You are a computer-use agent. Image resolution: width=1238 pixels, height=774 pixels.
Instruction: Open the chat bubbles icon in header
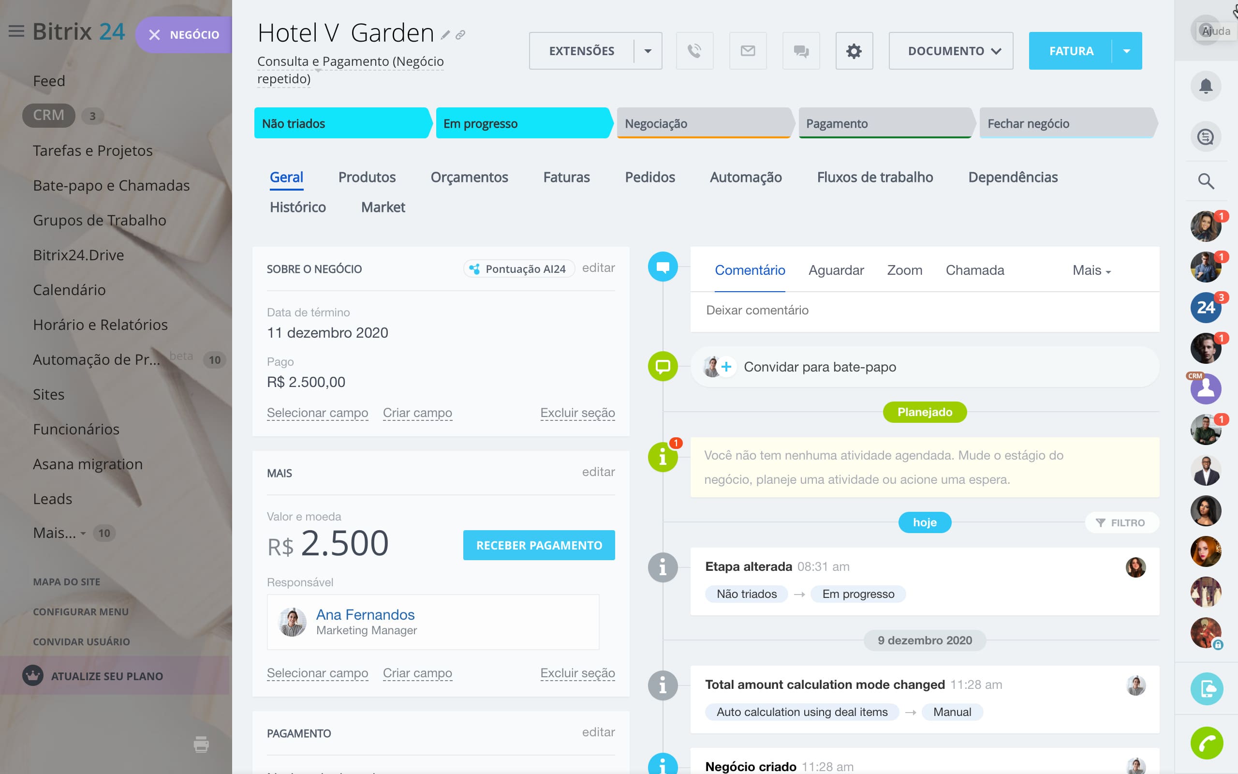(801, 51)
